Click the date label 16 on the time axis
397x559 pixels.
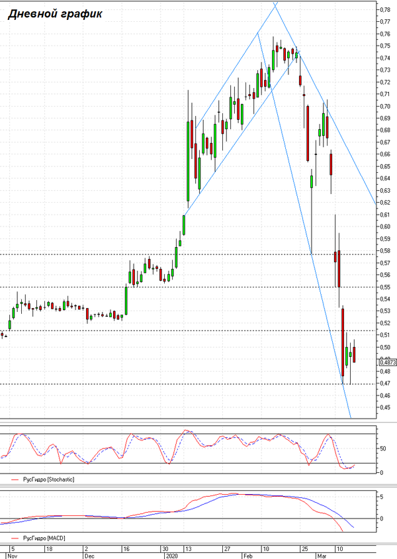126,549
